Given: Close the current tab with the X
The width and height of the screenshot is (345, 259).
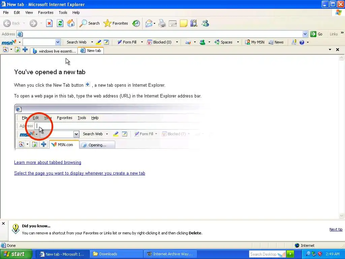Looking at the screenshot, I should pos(338,50).
